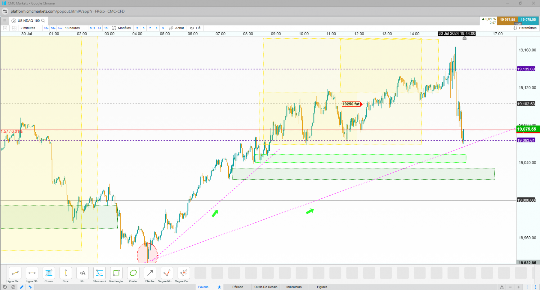This screenshot has height=290, width=540.
Task: Open the site info icon in address bar
Action: click(x=5, y=11)
